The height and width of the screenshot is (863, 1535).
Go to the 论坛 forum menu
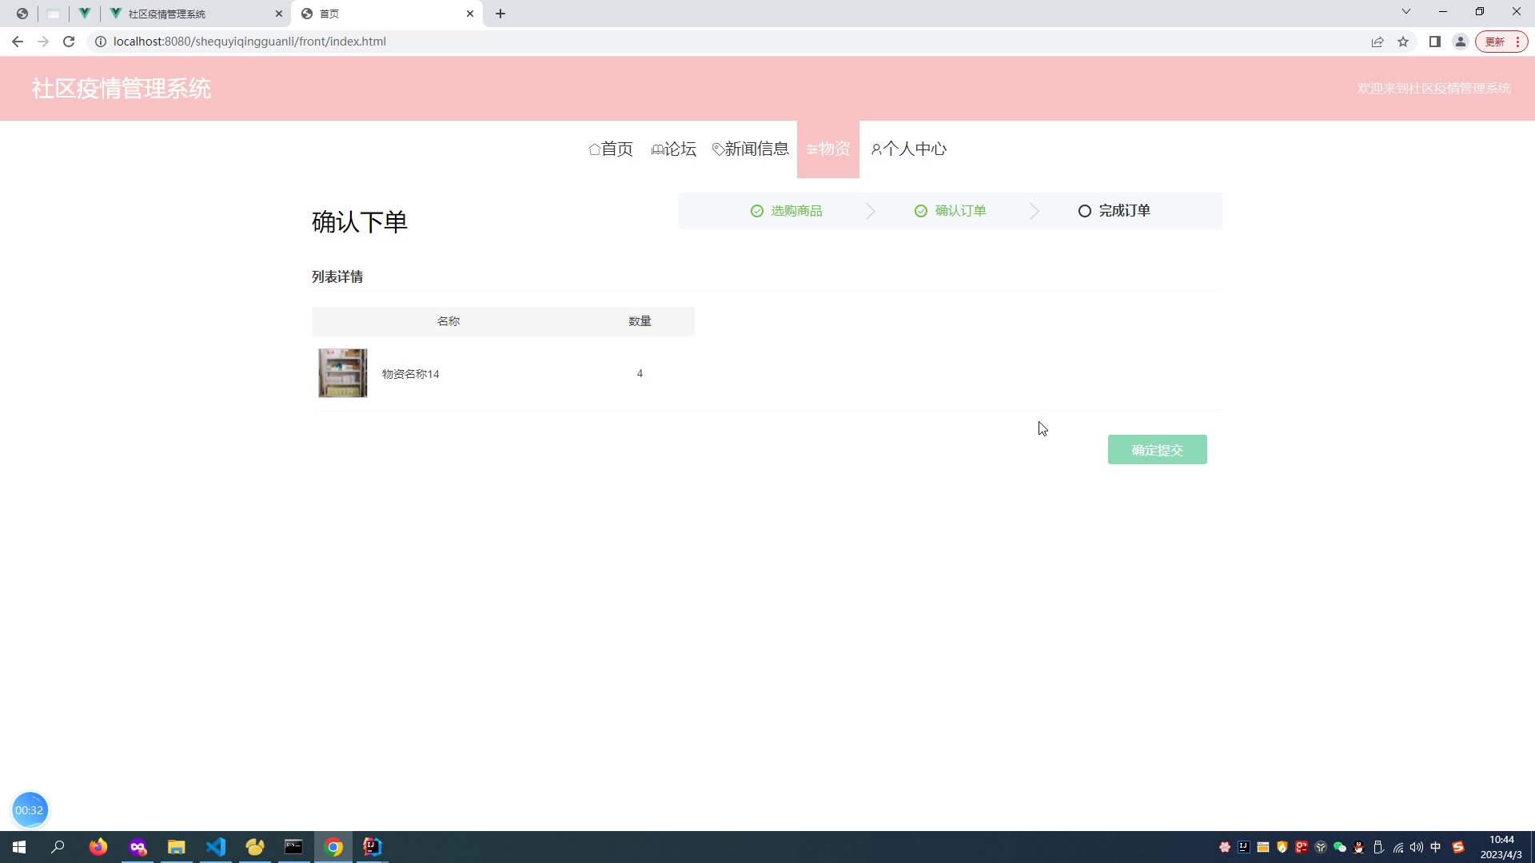[x=674, y=149]
